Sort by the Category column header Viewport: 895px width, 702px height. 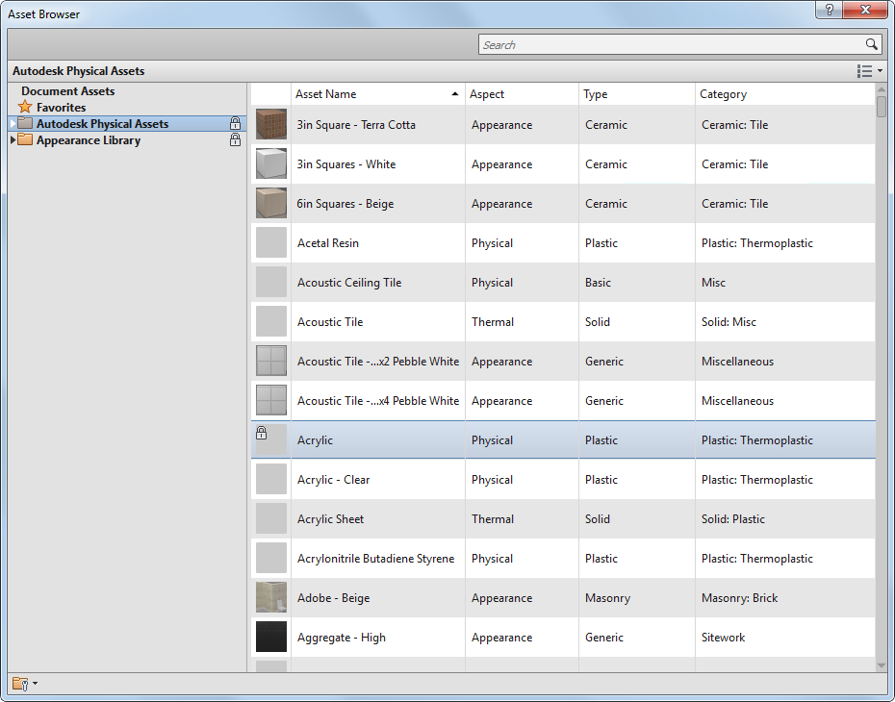coord(785,94)
